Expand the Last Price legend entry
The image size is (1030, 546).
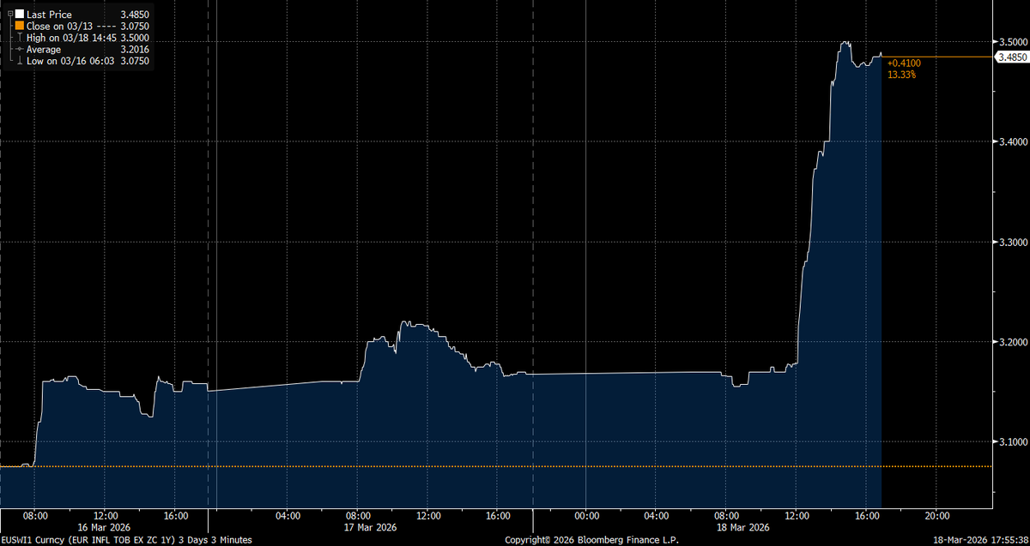(10, 13)
